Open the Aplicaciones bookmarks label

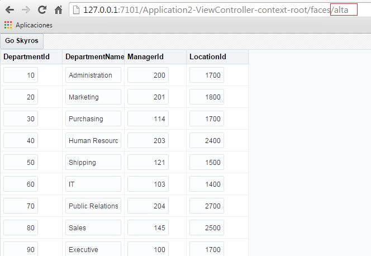click(x=34, y=25)
